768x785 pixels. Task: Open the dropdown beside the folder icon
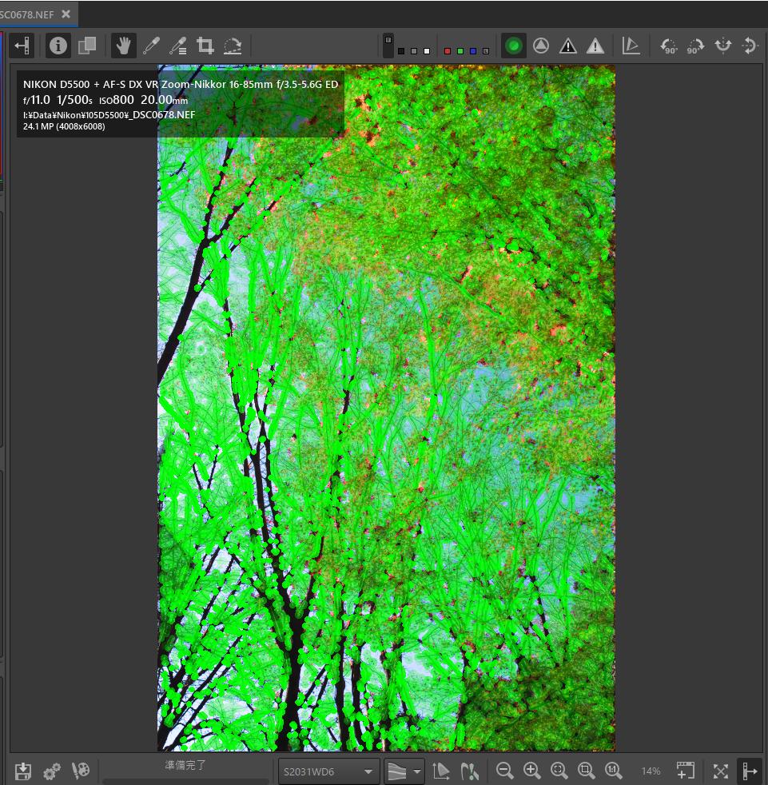coord(416,771)
